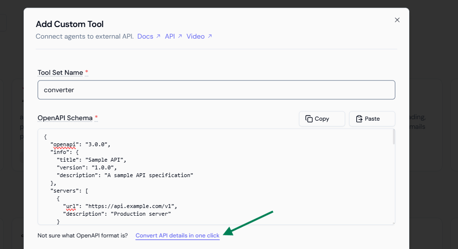Viewport: 458px width, 249px height.
Task: Click the Tool Set Name label
Action: point(60,72)
